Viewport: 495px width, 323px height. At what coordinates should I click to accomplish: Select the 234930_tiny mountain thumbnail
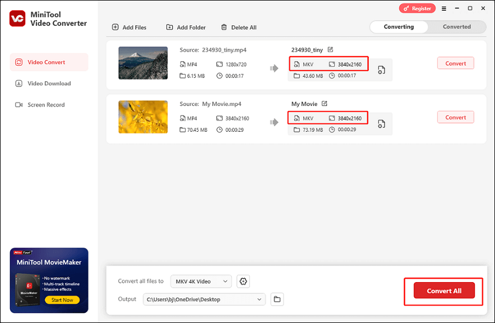[x=143, y=63]
